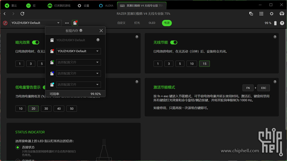This screenshot has height=161, width=287.
Task: Open cyan slot 选择配置文件 dropdown
Action: (x=78, y=84)
